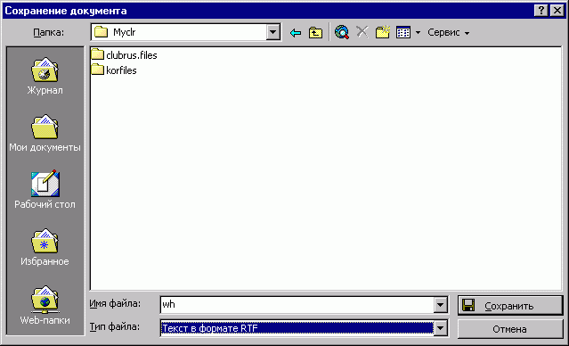Click the Views toolbar icon
The image size is (569, 346).
pyautogui.click(x=403, y=33)
